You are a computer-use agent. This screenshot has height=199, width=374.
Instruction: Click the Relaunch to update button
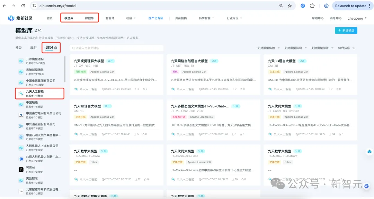(350, 6)
